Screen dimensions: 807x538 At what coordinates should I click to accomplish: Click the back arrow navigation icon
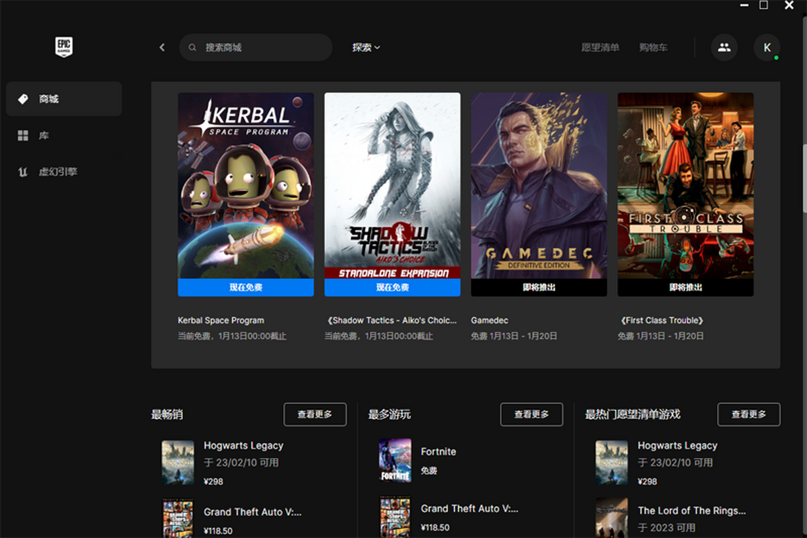coord(162,48)
